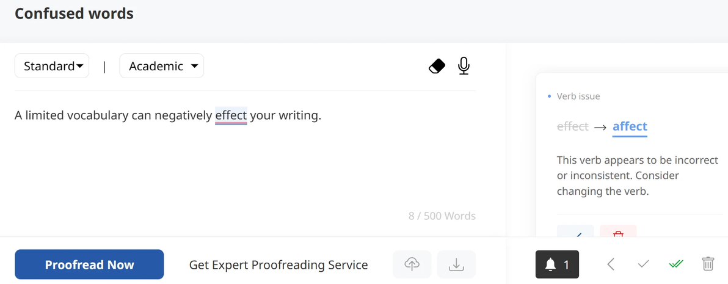The image size is (728, 284).
Task: Delete all suggestions with trash can icon
Action: click(x=708, y=264)
